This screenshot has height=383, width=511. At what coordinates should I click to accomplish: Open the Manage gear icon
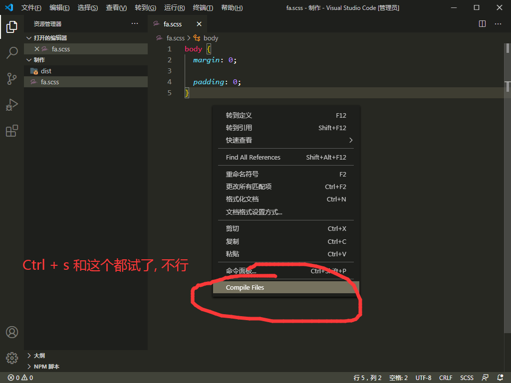pos(12,358)
